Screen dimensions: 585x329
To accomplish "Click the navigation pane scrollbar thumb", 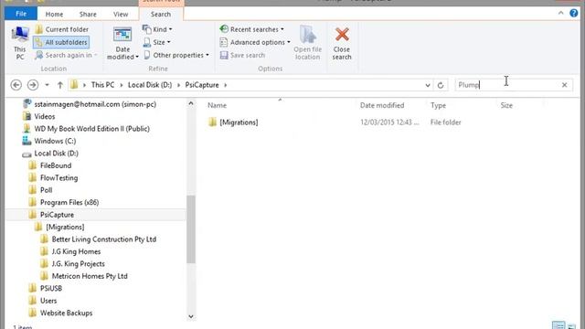I will coord(191,229).
